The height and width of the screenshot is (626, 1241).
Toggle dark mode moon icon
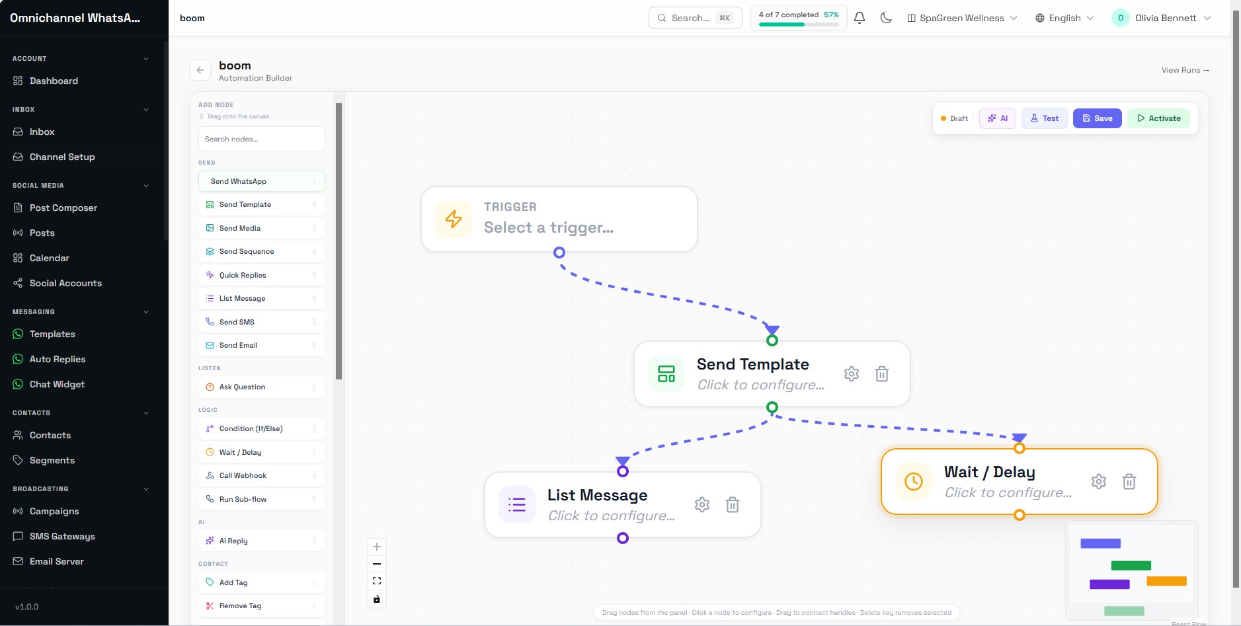(x=886, y=18)
